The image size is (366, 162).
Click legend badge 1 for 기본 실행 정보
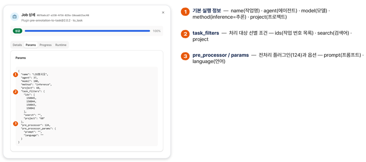pos(185,12)
